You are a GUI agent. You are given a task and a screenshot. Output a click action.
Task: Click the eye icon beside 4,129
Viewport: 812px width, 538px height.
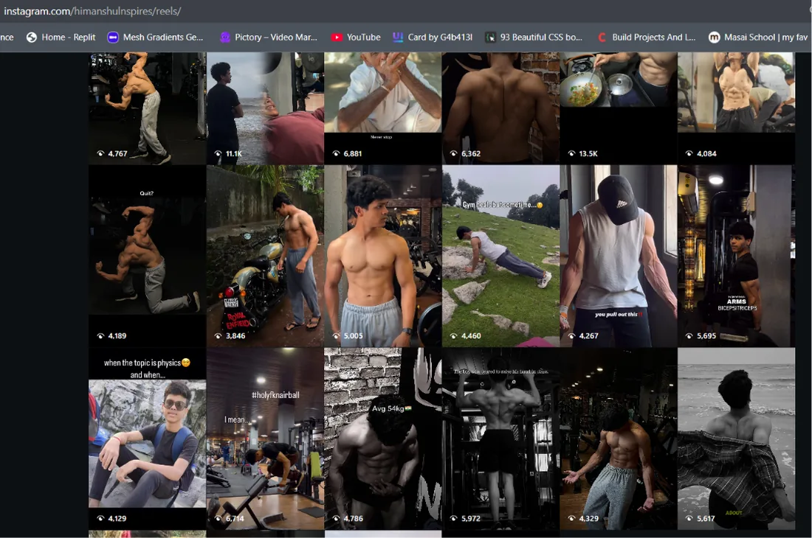(100, 518)
